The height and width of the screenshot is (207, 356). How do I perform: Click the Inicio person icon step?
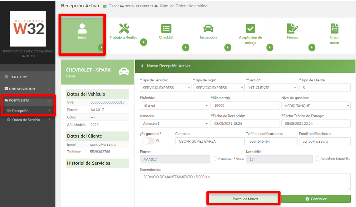(x=82, y=29)
